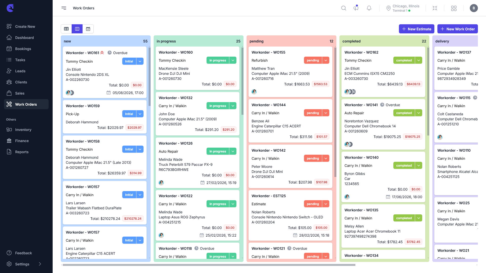Open the search icon in header
Viewport: 486px width, 273px height.
coord(343,8)
